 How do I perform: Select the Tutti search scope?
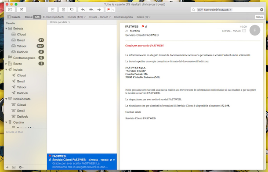click(x=37, y=17)
